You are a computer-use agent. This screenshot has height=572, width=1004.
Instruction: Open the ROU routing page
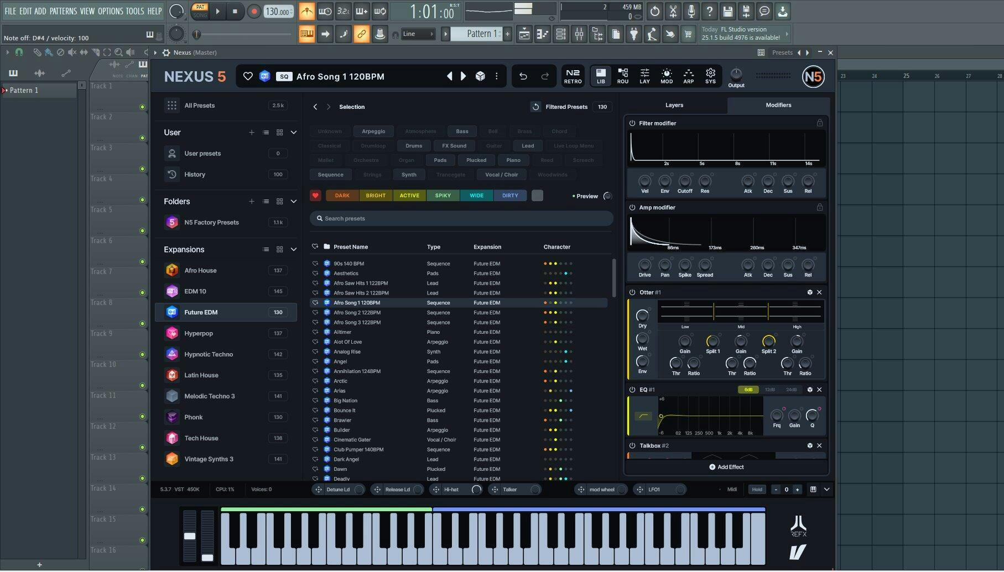(623, 76)
